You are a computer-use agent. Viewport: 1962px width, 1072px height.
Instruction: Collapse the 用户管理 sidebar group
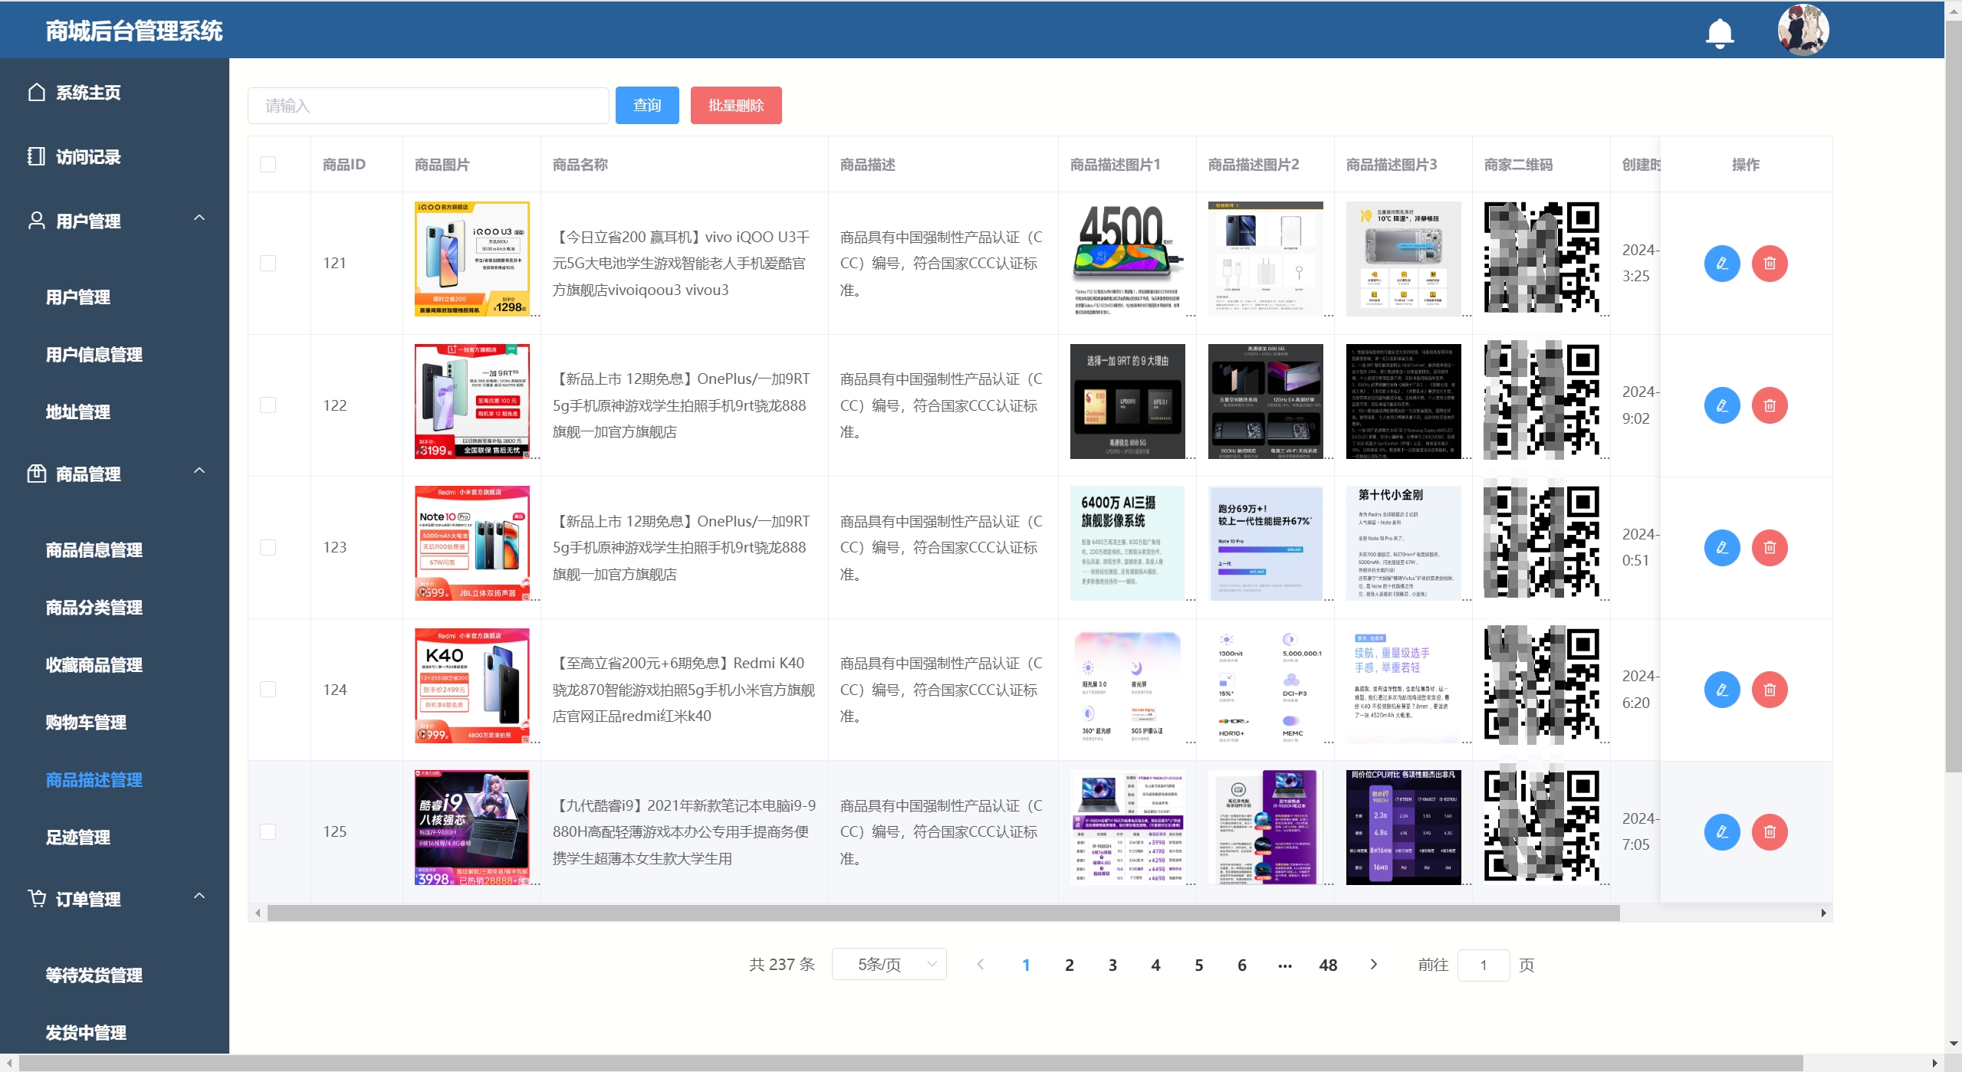(x=199, y=218)
